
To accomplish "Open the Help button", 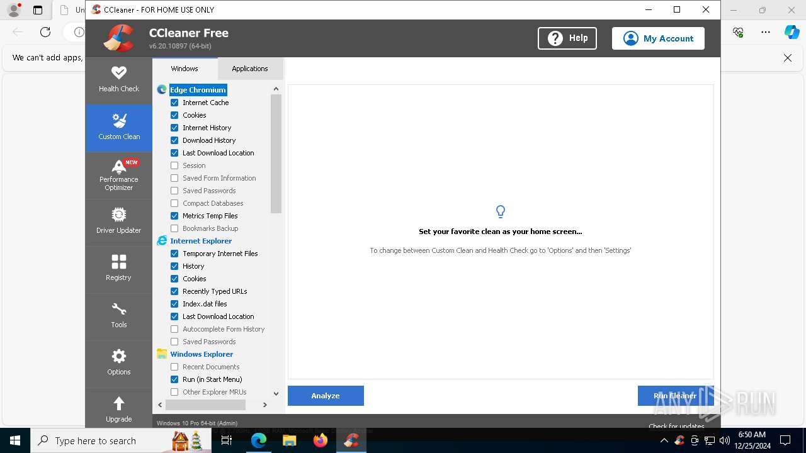I will (567, 38).
